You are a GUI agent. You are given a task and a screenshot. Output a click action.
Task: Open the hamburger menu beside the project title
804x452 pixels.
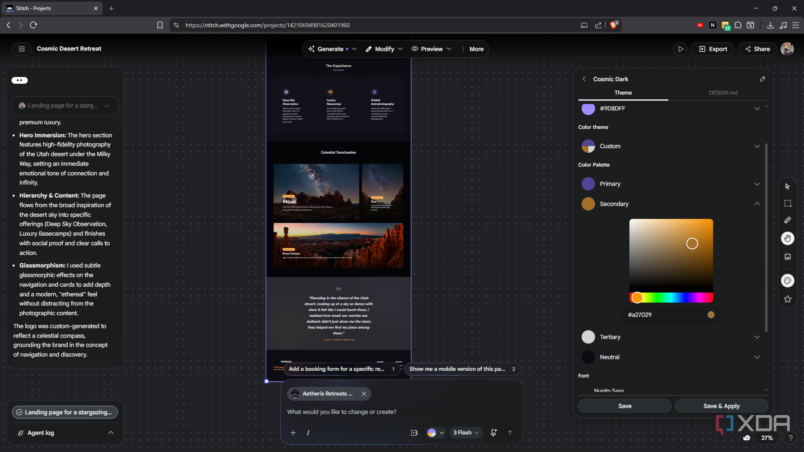click(x=22, y=49)
